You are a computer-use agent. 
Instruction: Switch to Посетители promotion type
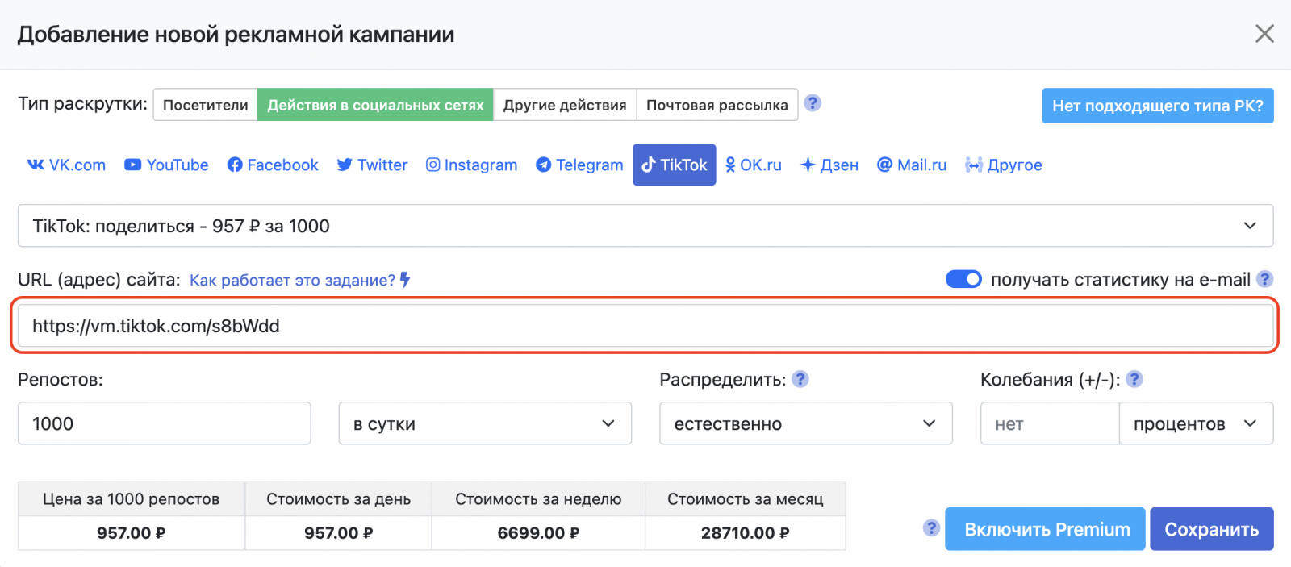pyautogui.click(x=206, y=105)
